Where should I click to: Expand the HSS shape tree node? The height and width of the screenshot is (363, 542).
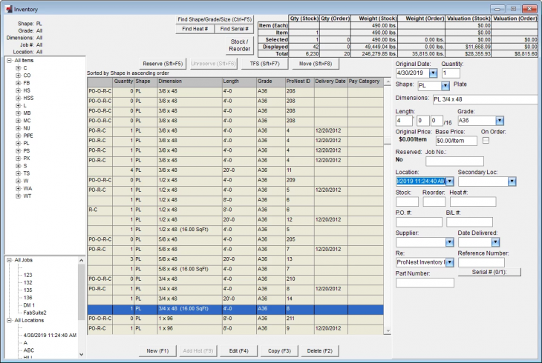(18, 98)
